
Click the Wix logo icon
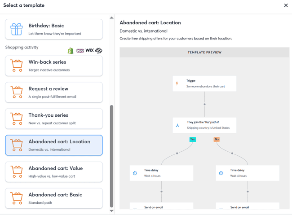[90, 51]
